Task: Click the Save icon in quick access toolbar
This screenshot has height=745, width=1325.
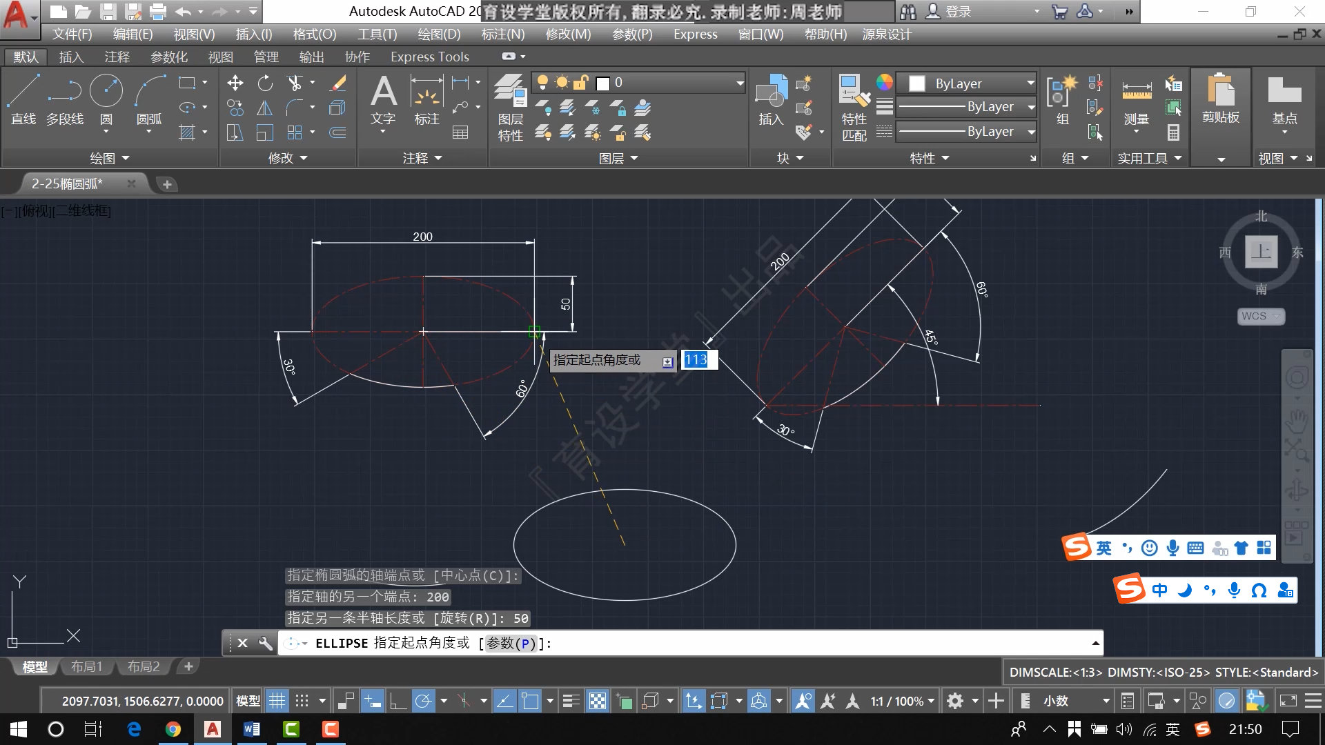Action: [108, 11]
